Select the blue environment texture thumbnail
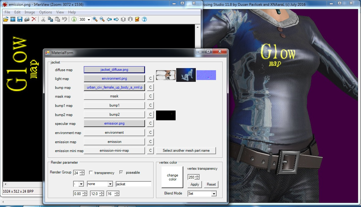This screenshot has height=207, width=361. 186,75
